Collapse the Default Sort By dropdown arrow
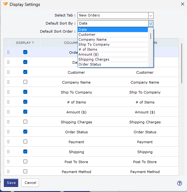 151,23
